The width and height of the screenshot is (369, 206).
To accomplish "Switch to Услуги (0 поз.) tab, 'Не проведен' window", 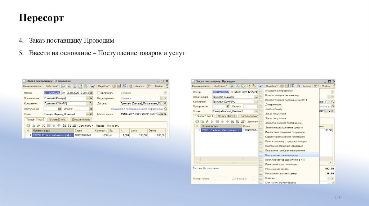I will click(x=58, y=120).
